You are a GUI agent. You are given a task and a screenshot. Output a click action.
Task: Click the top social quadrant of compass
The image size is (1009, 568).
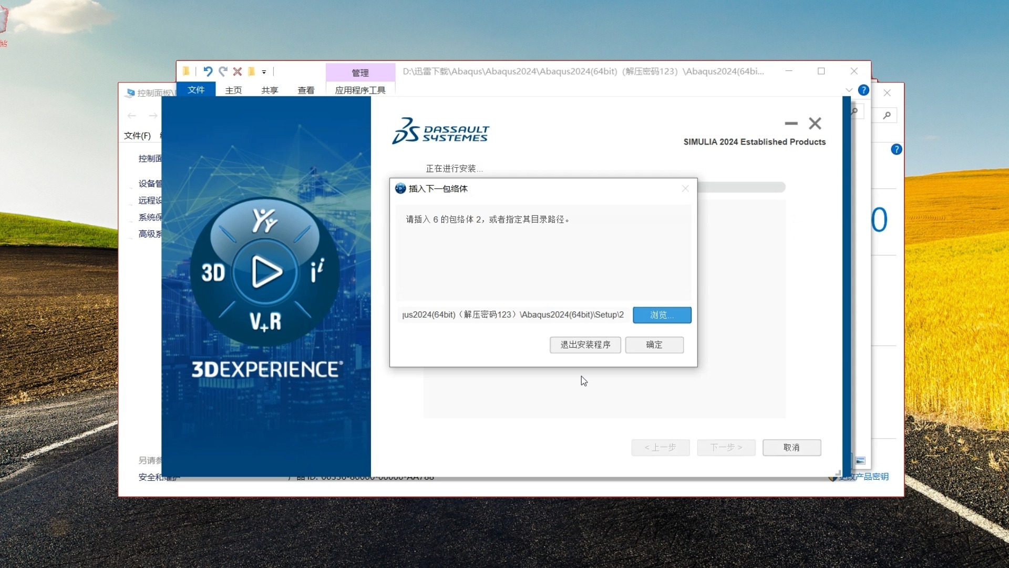coord(265,221)
